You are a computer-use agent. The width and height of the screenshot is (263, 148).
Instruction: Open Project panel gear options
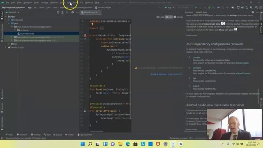tap(72, 12)
